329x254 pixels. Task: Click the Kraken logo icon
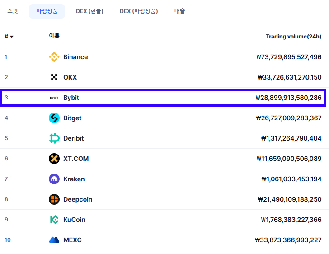54,179
